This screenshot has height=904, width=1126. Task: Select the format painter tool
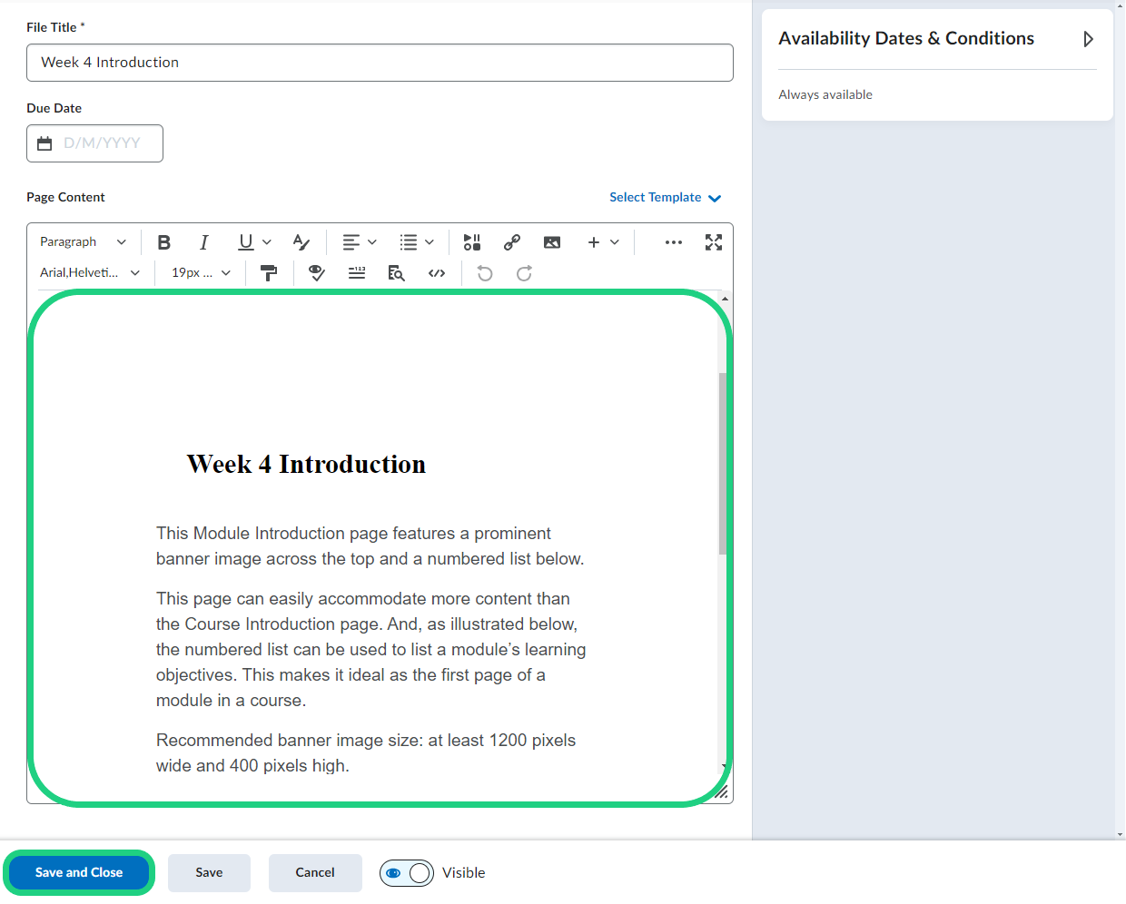pyautogui.click(x=269, y=273)
